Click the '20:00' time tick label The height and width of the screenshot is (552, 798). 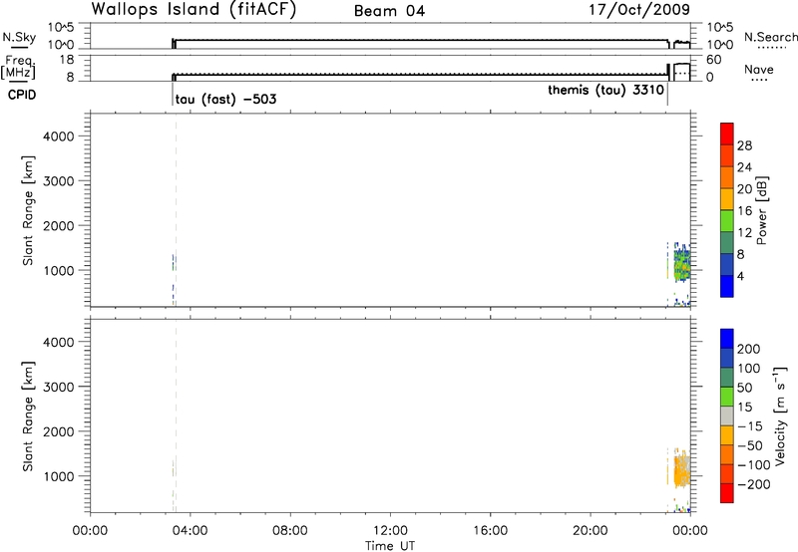(590, 531)
